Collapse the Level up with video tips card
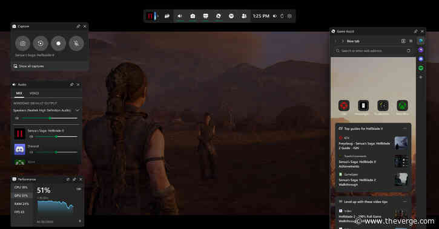Screen dimensions: 439x229 [404, 201]
